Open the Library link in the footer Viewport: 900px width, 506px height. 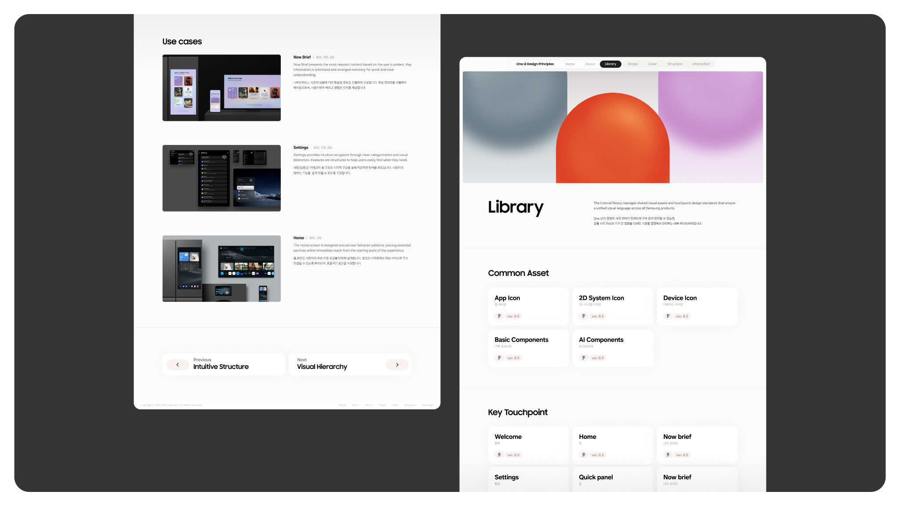point(369,405)
